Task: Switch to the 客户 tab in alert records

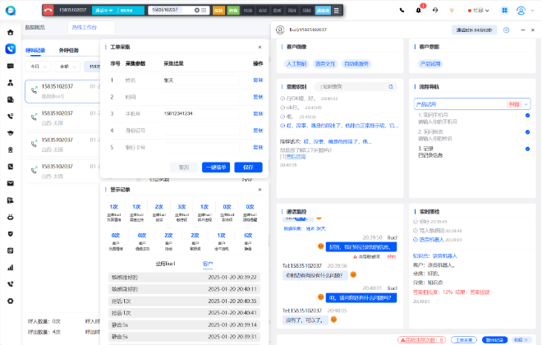Action: [208, 264]
